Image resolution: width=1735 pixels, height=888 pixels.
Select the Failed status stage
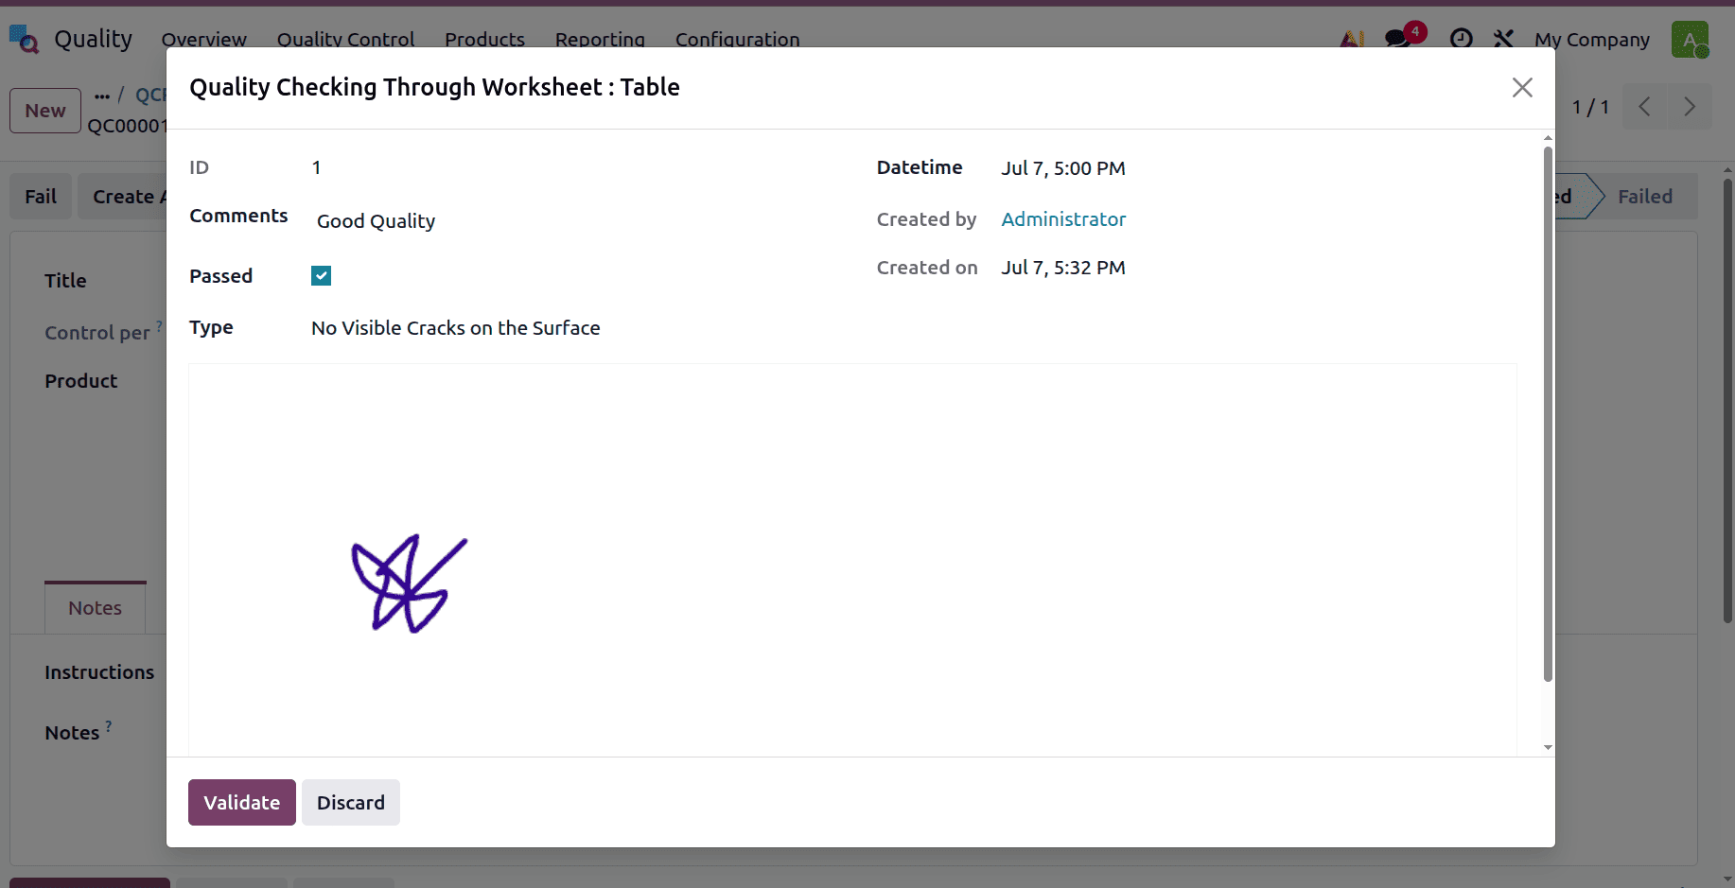pyautogui.click(x=1644, y=197)
